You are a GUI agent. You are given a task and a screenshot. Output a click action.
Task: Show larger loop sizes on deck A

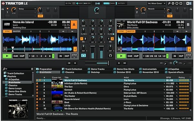[53, 56]
